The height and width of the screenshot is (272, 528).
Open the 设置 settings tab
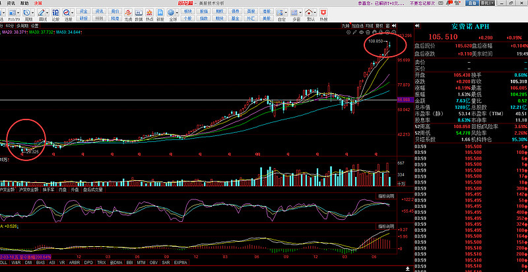coord(35,26)
